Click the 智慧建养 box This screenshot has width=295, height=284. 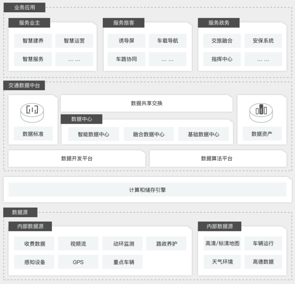[33, 41]
